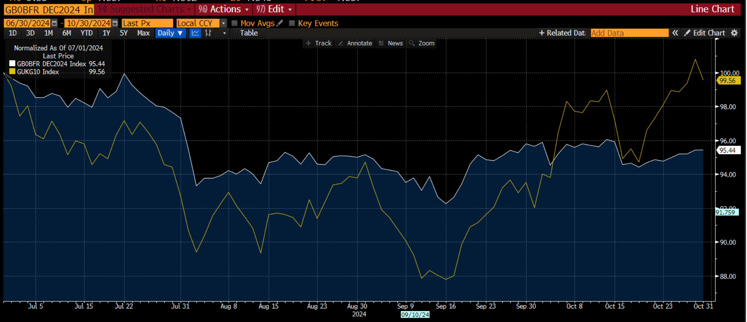Open the start date calendar picker
Image resolution: width=747 pixels, height=322 pixels.
(x=55, y=23)
